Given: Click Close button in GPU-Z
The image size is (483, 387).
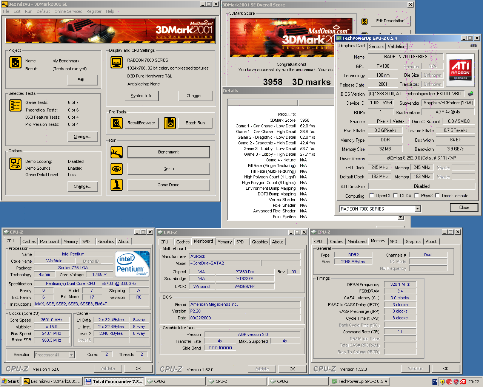Looking at the screenshot, I should [x=464, y=207].
